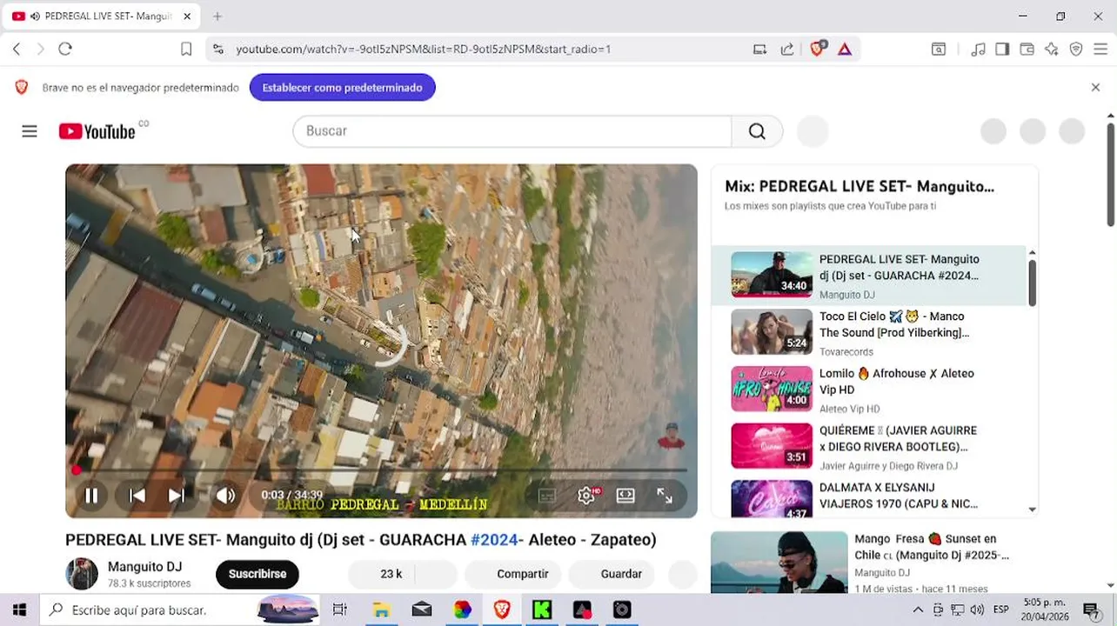
Task: Open video settings gear
Action: [586, 496]
